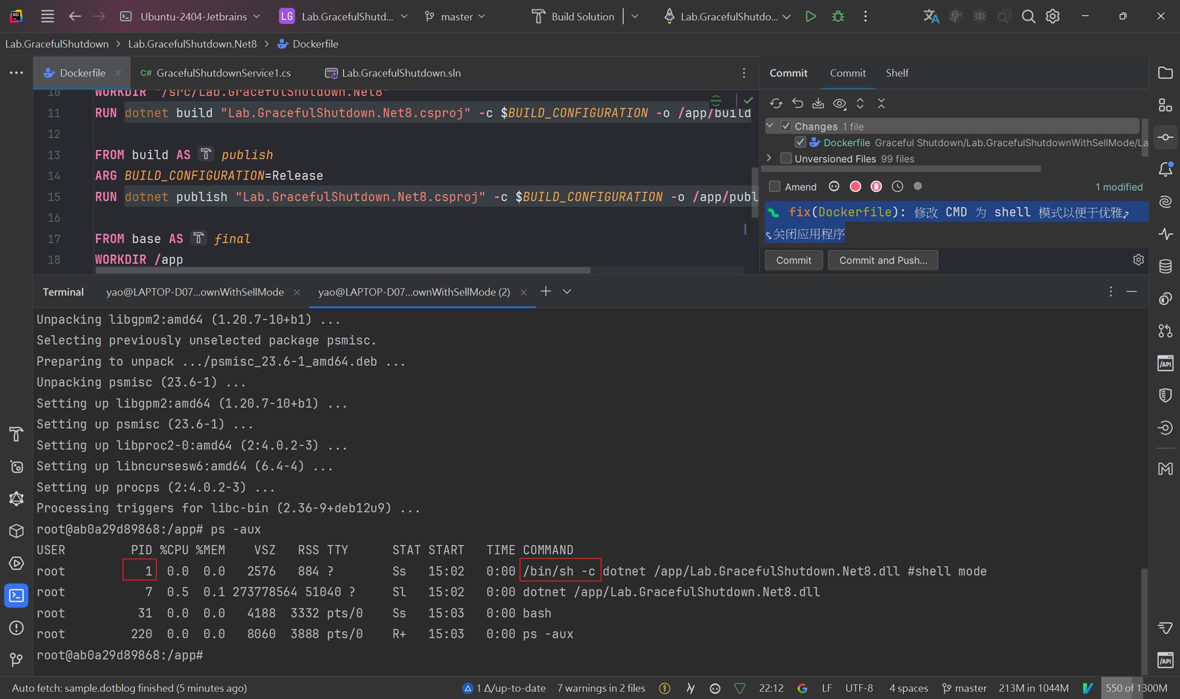
Task: Open Notifications bell in right sidebar
Action: (1165, 169)
